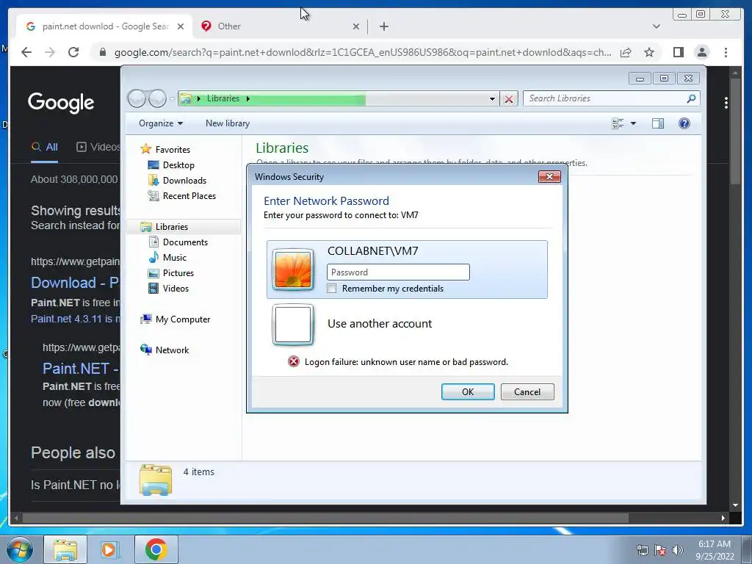This screenshot has height=564, width=752.
Task: Open the Documents library
Action: coord(185,242)
